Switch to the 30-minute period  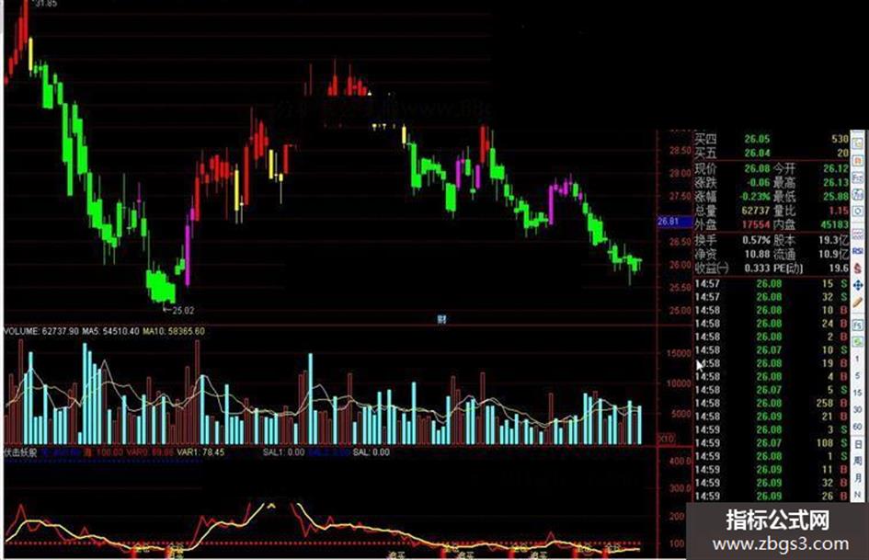point(858,410)
